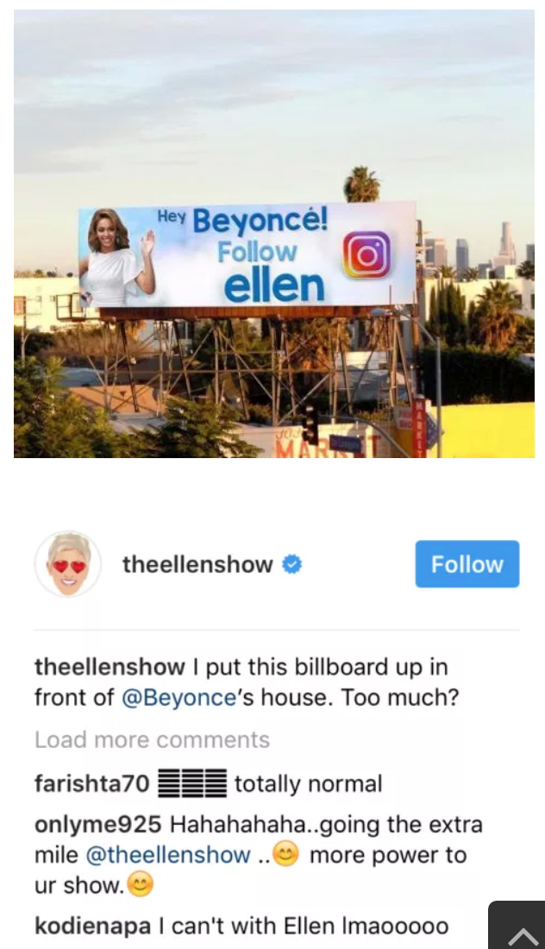The height and width of the screenshot is (949, 545).
Task: Tap the blue verified badge
Action: (x=292, y=564)
